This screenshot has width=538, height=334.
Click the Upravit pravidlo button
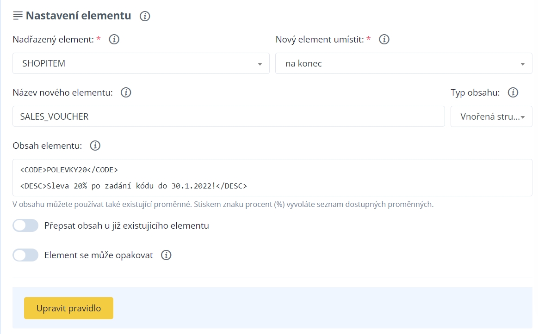coord(68,308)
